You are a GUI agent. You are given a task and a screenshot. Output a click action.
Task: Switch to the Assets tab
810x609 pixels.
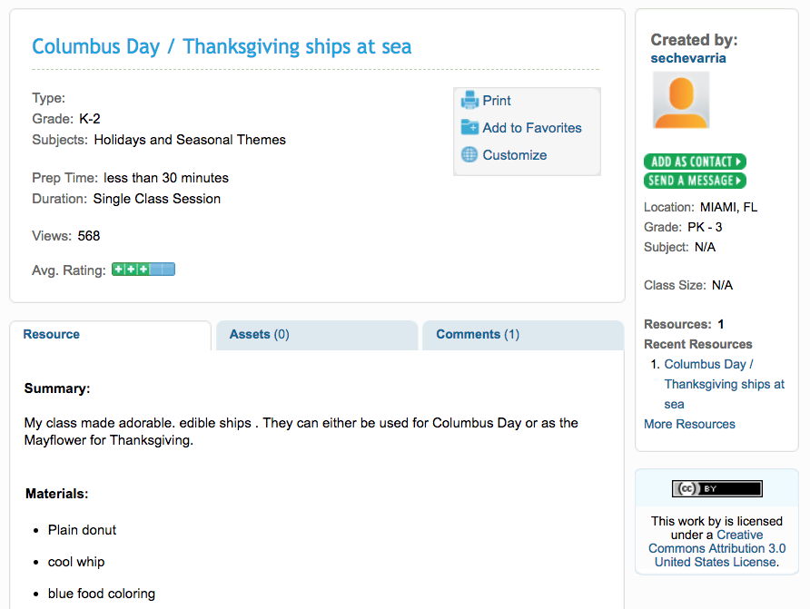pos(258,334)
